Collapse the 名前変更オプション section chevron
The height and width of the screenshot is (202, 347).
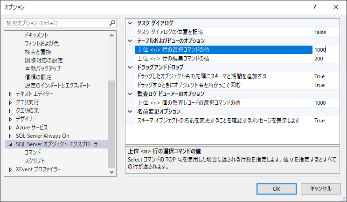130,112
